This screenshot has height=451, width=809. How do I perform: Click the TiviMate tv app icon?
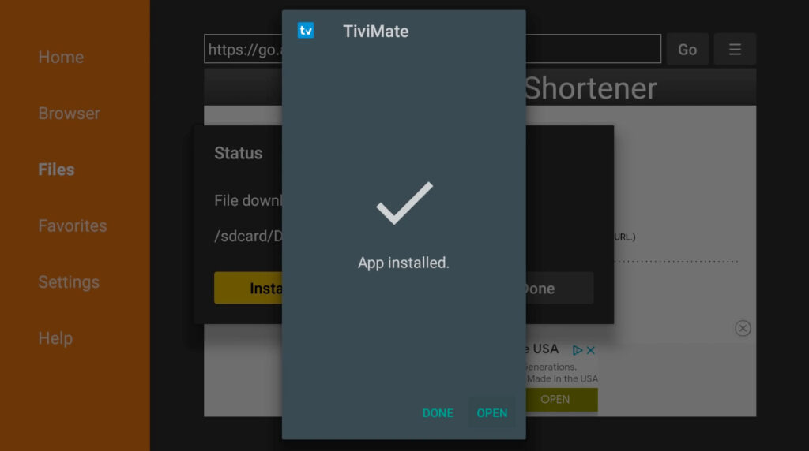coord(306,31)
